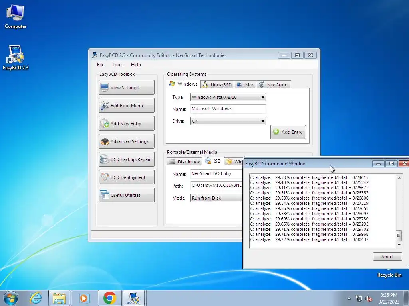This screenshot has width=409, height=306.
Task: Click the network icon in the system tray
Action: click(359, 299)
